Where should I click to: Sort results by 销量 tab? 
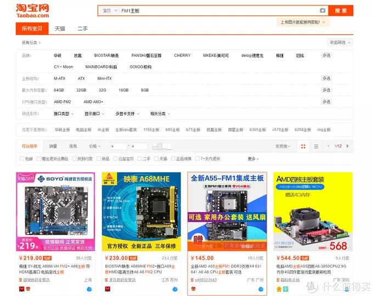pos(53,146)
